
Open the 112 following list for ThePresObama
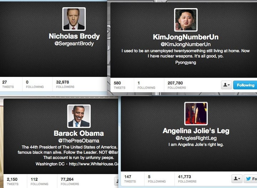39,182
